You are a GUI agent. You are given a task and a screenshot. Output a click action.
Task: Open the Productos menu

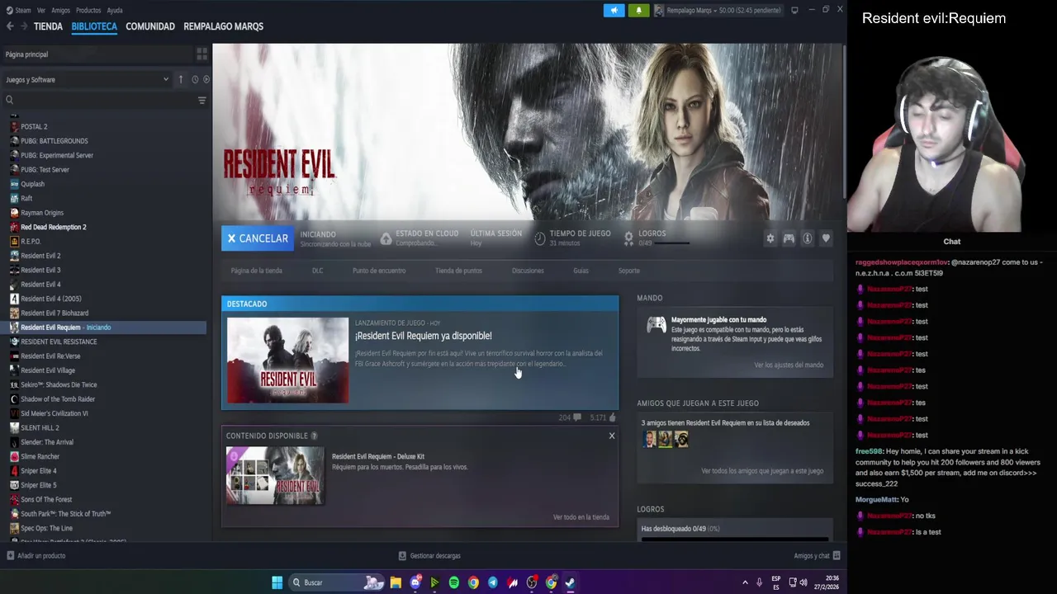click(88, 10)
